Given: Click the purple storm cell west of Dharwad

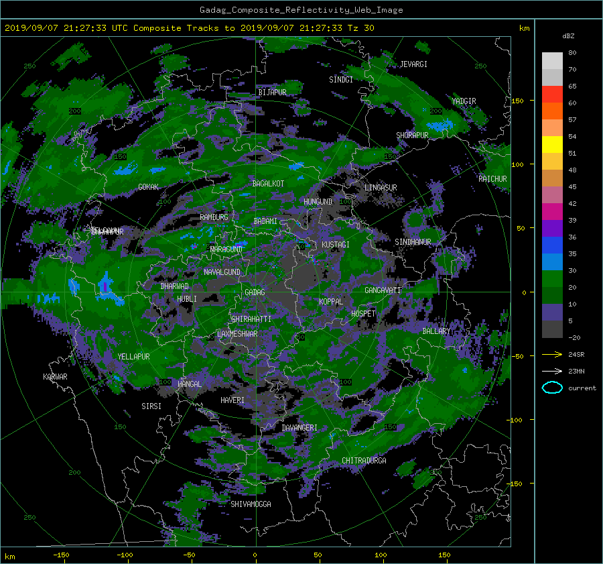Looking at the screenshot, I should tap(105, 286).
